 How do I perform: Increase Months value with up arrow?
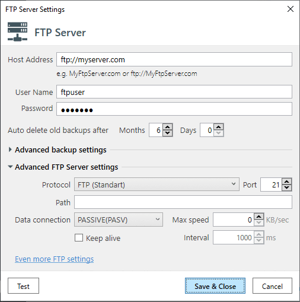tap(168, 127)
